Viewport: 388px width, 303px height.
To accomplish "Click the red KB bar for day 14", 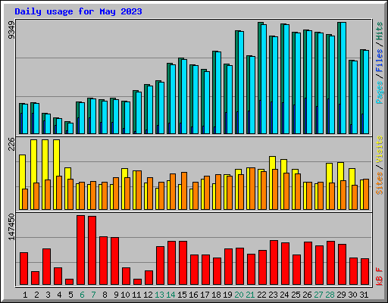I will (x=171, y=263).
